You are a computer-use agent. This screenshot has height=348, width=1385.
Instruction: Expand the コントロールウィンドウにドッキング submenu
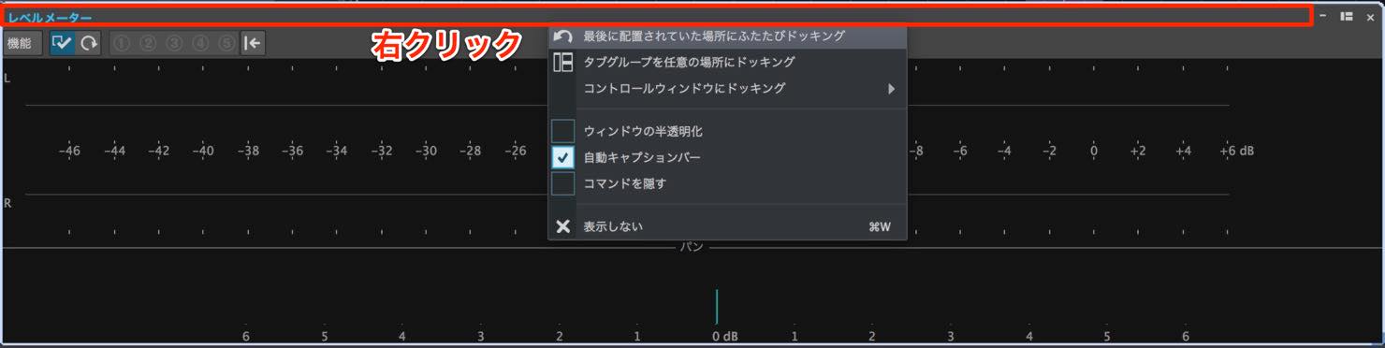[x=727, y=89]
